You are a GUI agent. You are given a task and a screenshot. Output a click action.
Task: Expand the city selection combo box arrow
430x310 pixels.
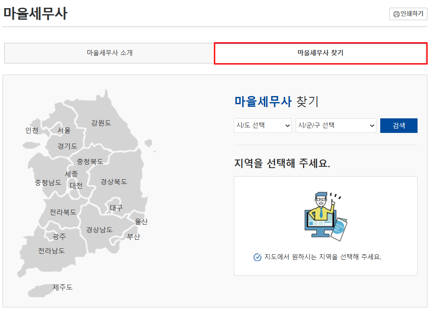point(287,125)
